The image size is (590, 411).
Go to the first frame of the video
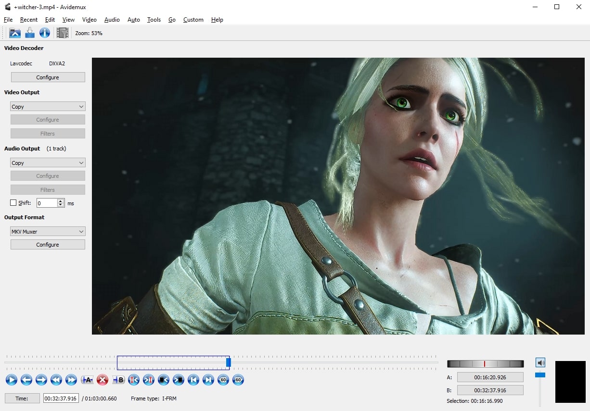tap(193, 380)
